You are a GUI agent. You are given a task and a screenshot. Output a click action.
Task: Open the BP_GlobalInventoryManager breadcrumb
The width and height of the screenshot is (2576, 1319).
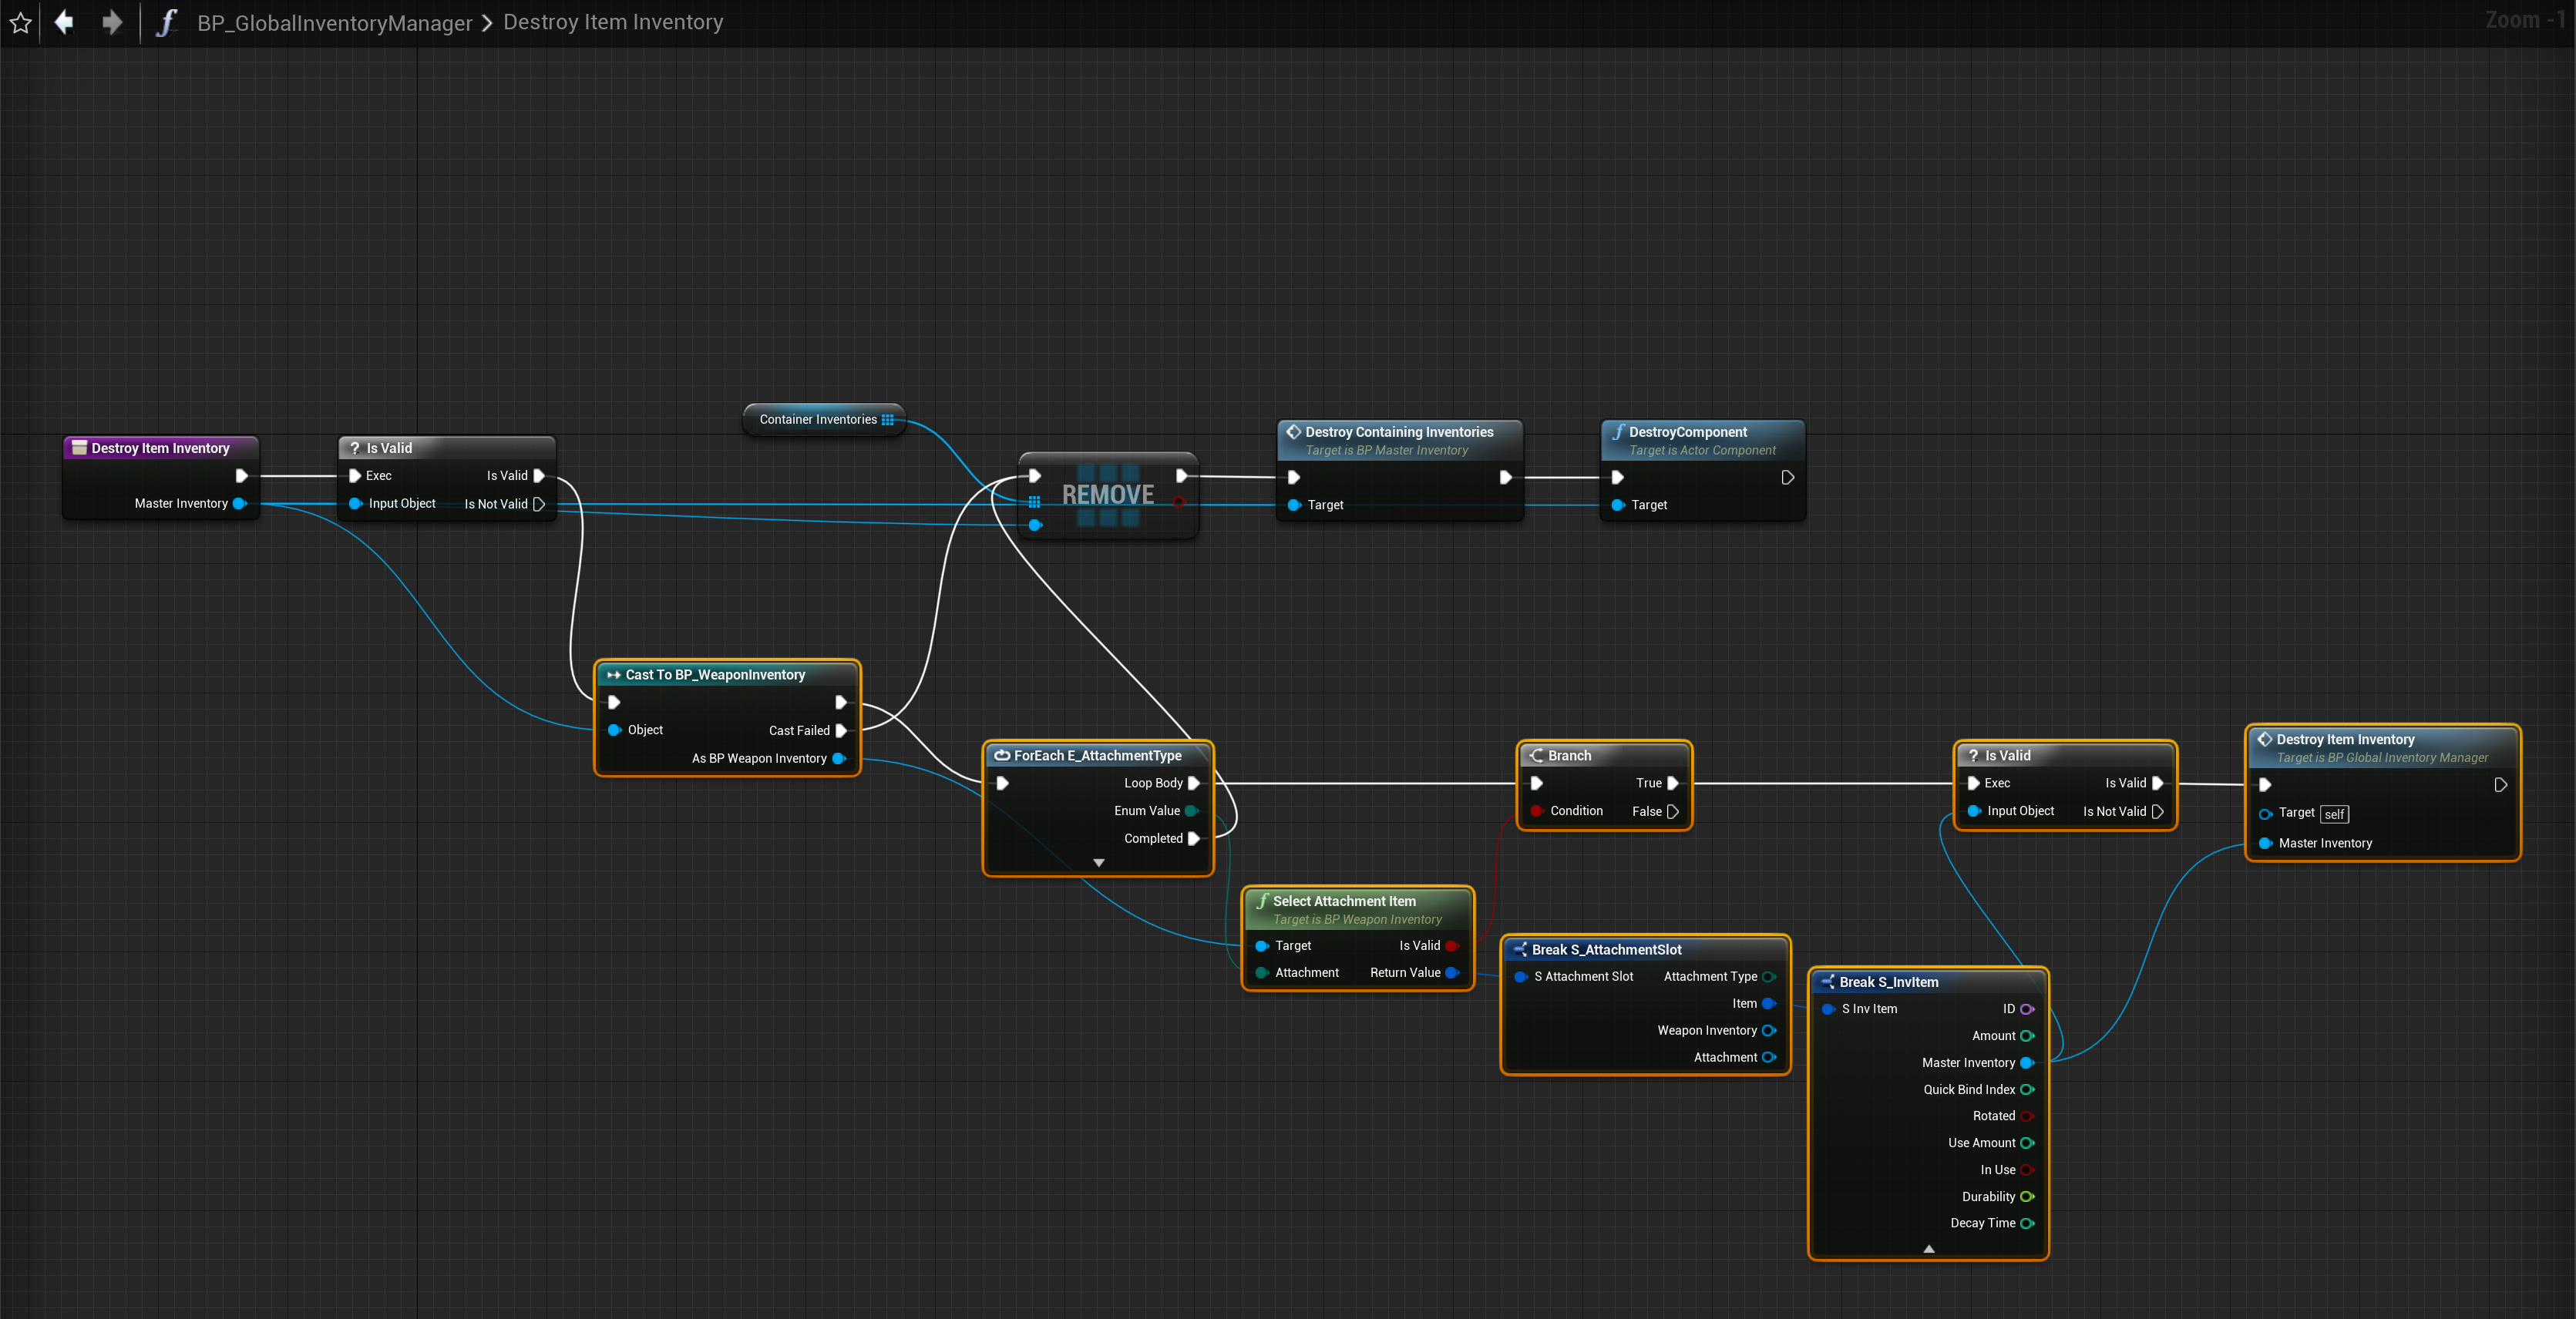pos(334,22)
